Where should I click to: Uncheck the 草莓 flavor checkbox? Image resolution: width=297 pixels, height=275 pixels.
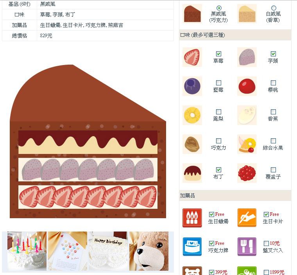pos(218,54)
